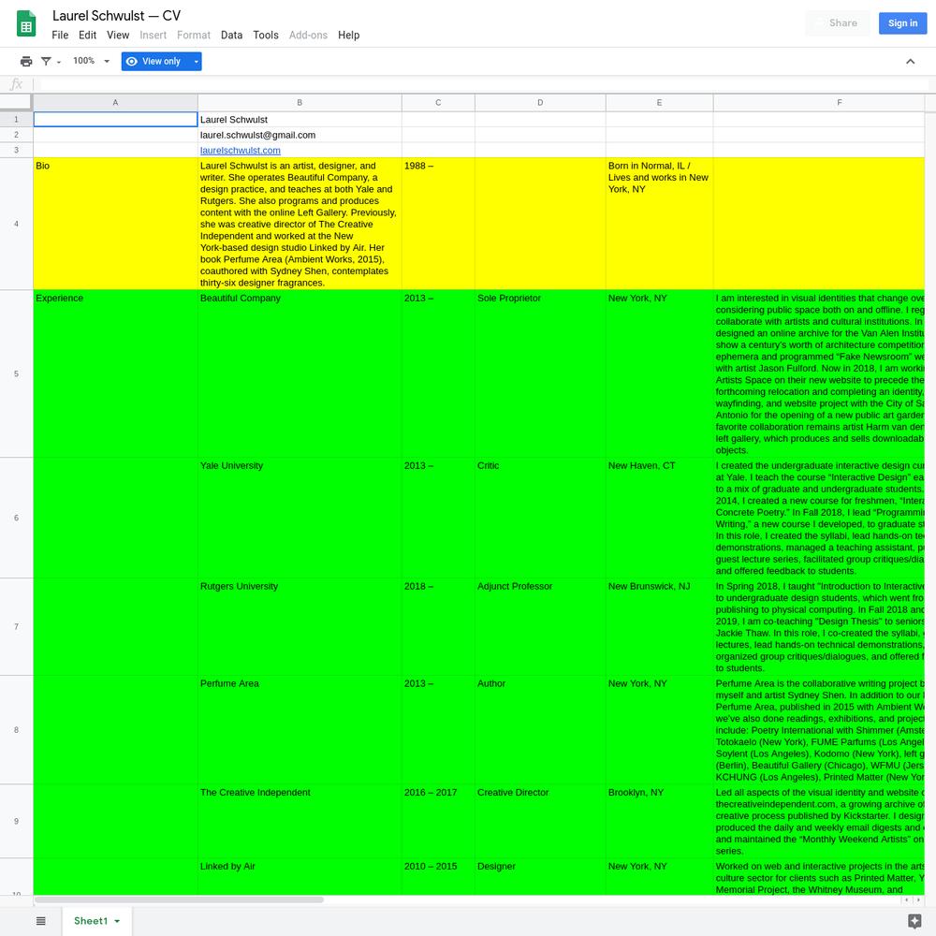Screen dimensions: 936x936
Task: Open the Sheet1 tab options arrow
Action: (x=117, y=921)
